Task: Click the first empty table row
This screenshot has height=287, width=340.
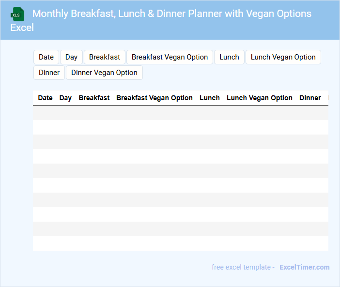Action: coord(180,113)
